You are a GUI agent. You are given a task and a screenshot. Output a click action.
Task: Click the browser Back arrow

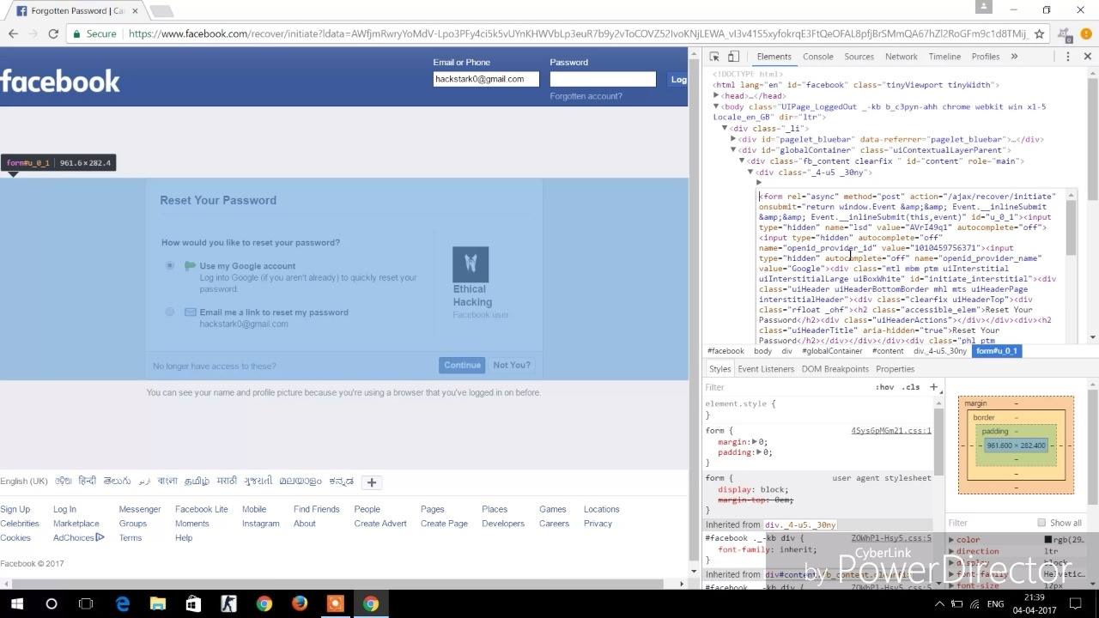click(x=13, y=33)
